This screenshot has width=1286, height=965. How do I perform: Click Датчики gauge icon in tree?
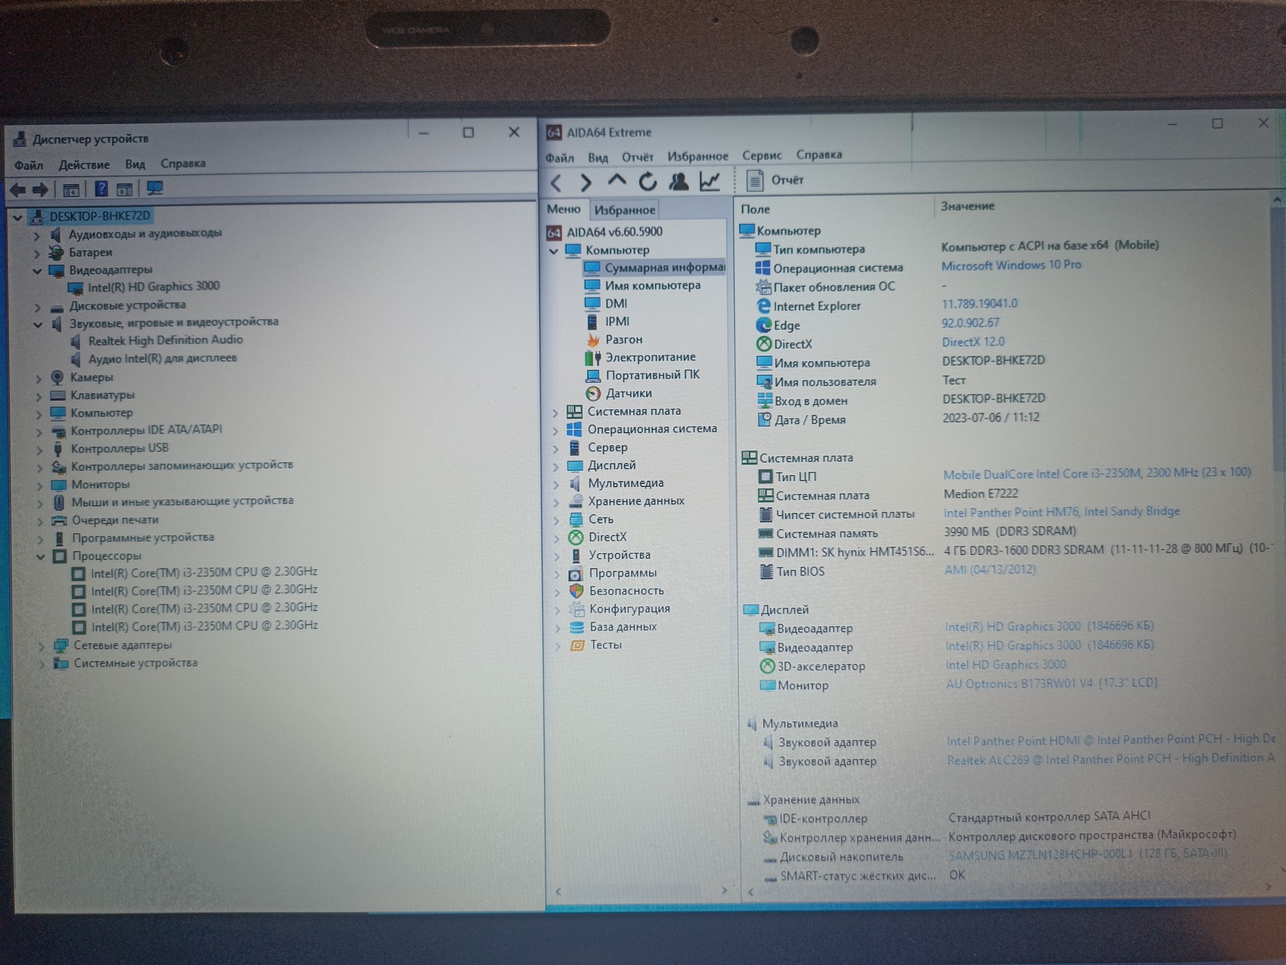593,394
